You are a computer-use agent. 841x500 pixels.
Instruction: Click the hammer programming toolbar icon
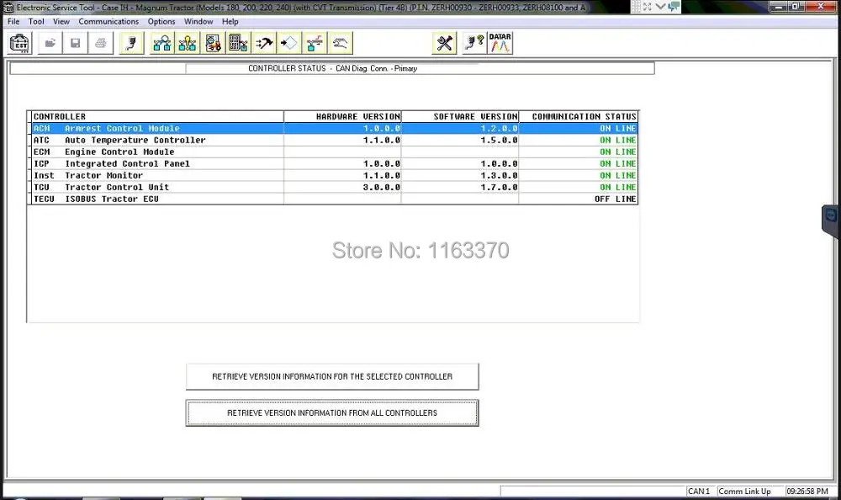(x=264, y=44)
